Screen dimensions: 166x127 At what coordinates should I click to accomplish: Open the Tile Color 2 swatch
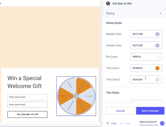(x=157, y=80)
